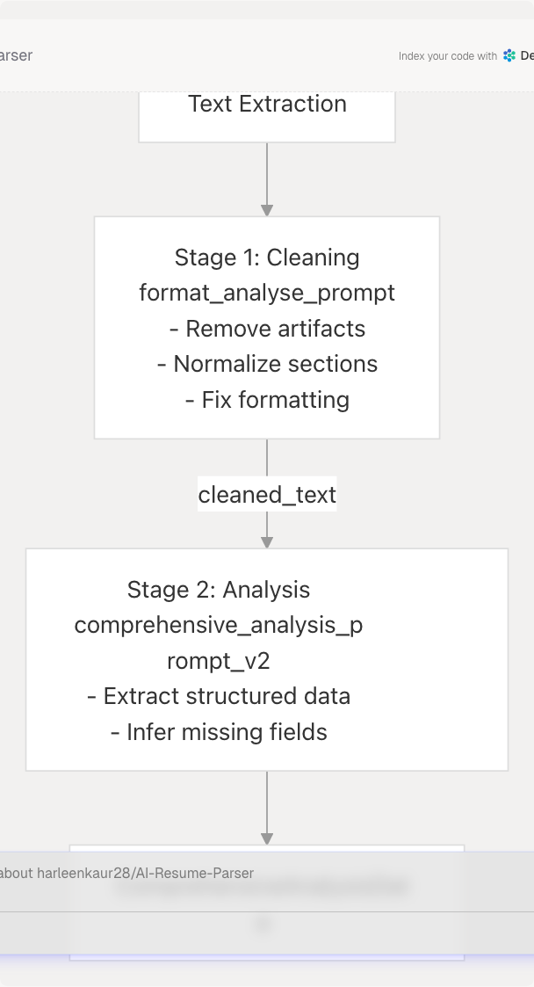Click the Devin logo icon in header
This screenshot has width=534, height=987.
click(x=509, y=55)
